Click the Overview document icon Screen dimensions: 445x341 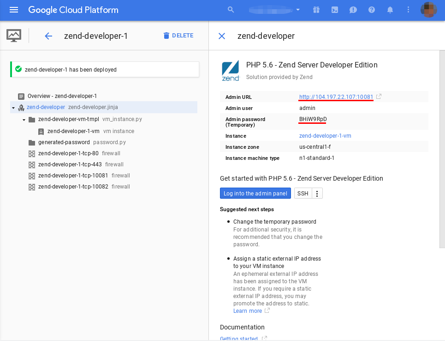pyautogui.click(x=21, y=97)
